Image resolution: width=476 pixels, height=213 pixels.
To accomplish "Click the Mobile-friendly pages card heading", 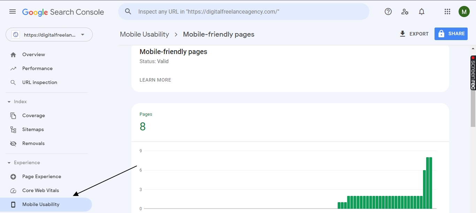I will (x=173, y=52).
